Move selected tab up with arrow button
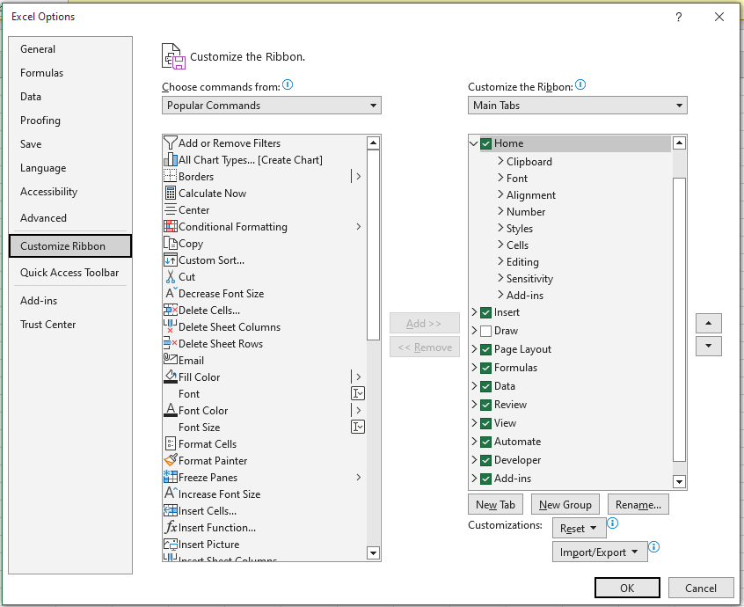The height and width of the screenshot is (607, 744). click(x=709, y=323)
